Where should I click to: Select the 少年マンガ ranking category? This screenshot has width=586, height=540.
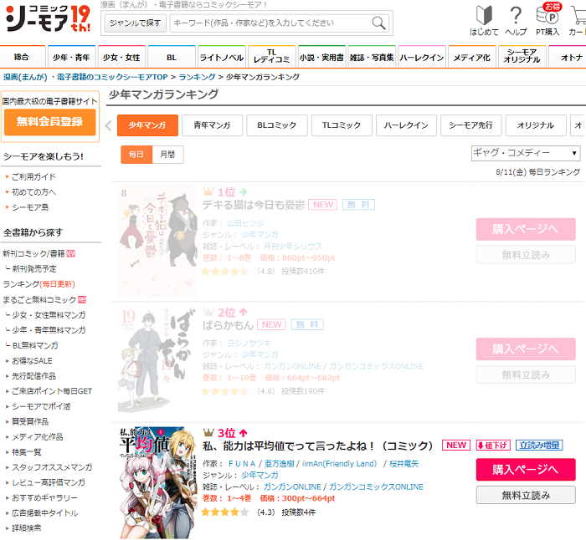pos(147,125)
